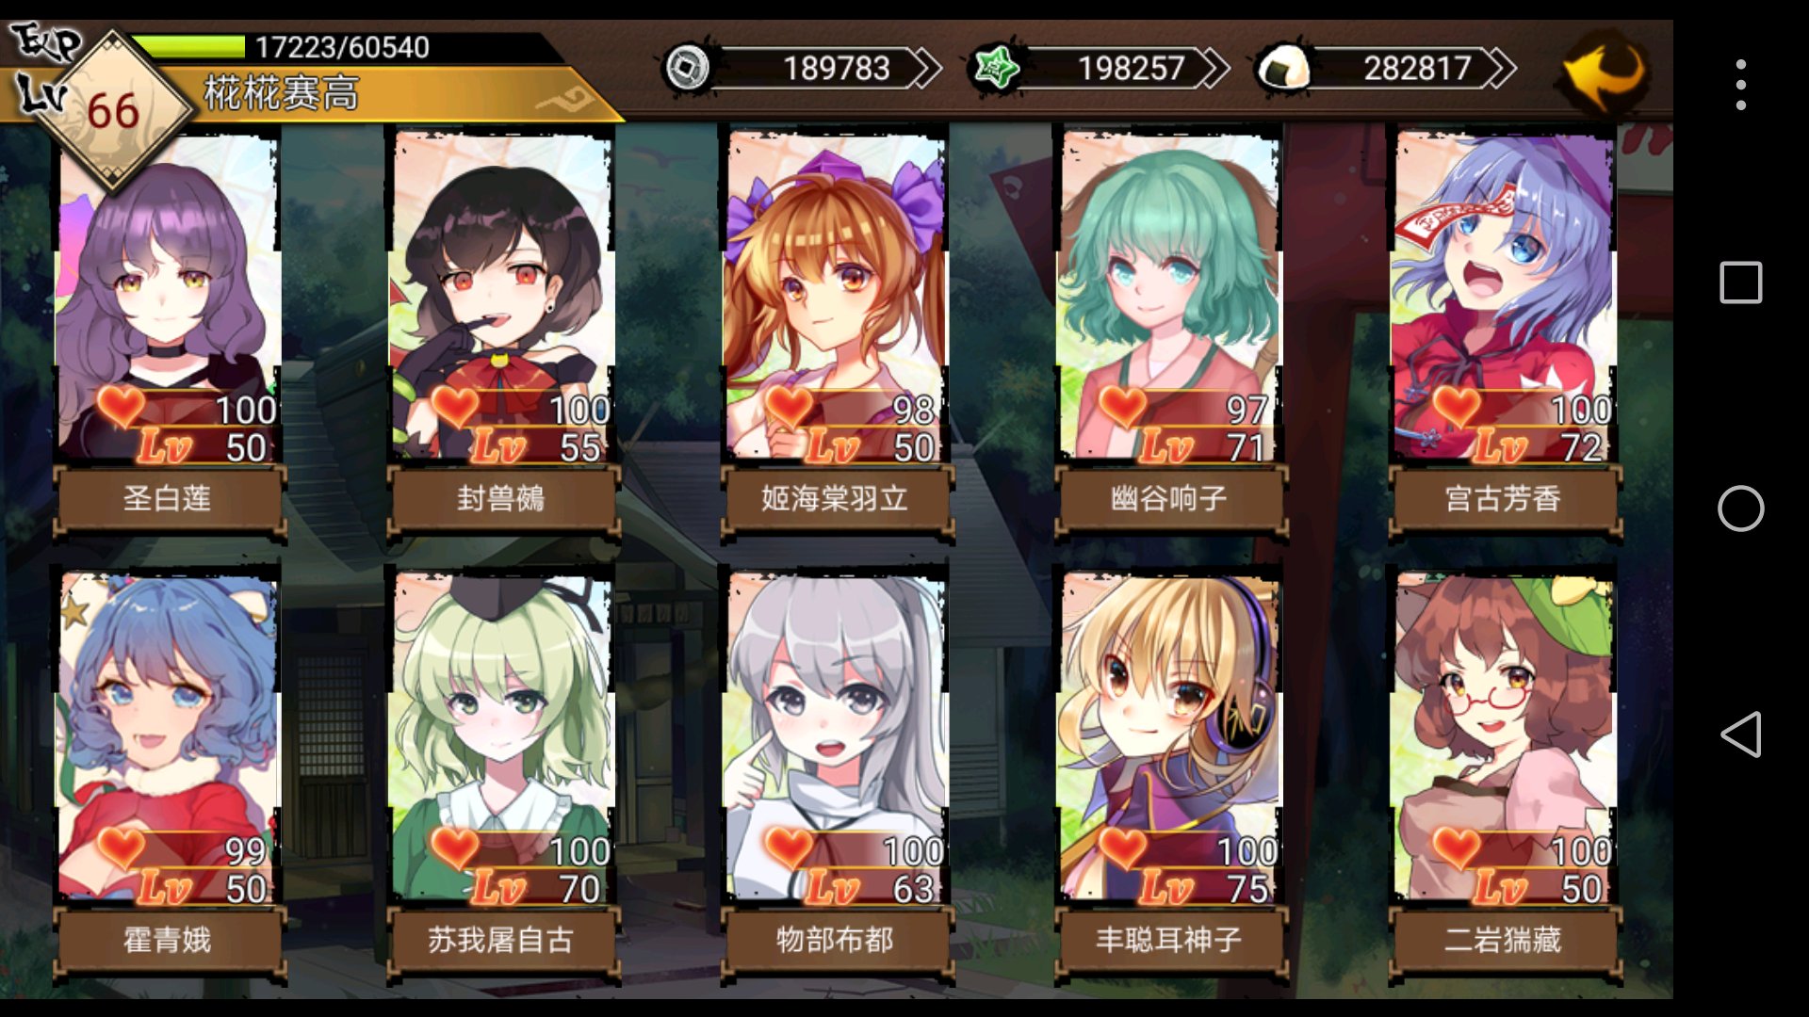Tap the orange back arrow icon
This screenshot has height=1017, width=1809.
(x=1605, y=72)
